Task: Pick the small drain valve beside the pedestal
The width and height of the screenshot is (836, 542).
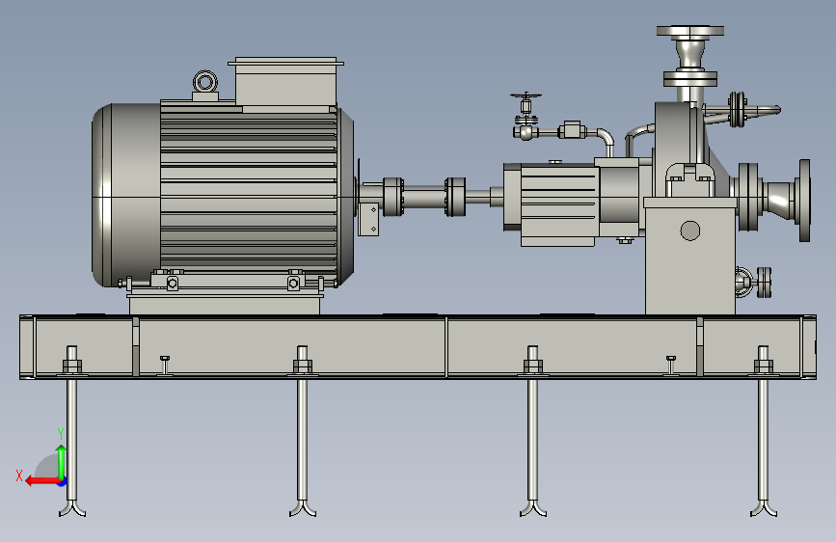Action: [x=753, y=282]
